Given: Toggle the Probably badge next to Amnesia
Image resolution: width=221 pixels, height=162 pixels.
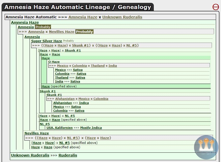Looking at the screenshot, I should [x=43, y=27].
